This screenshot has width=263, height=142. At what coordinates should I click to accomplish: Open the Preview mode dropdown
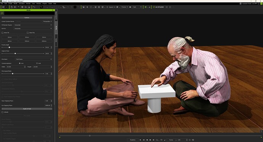pos(125,7)
